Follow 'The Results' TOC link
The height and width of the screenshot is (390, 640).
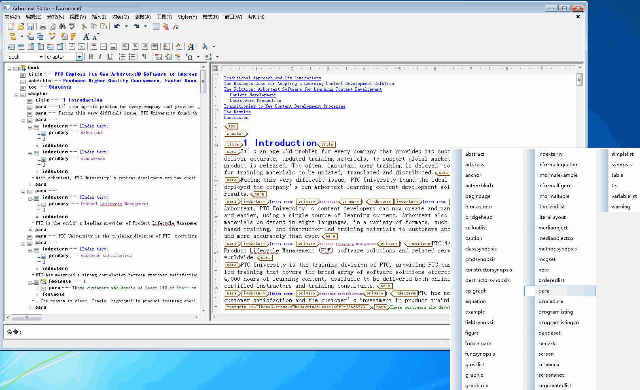(x=237, y=112)
